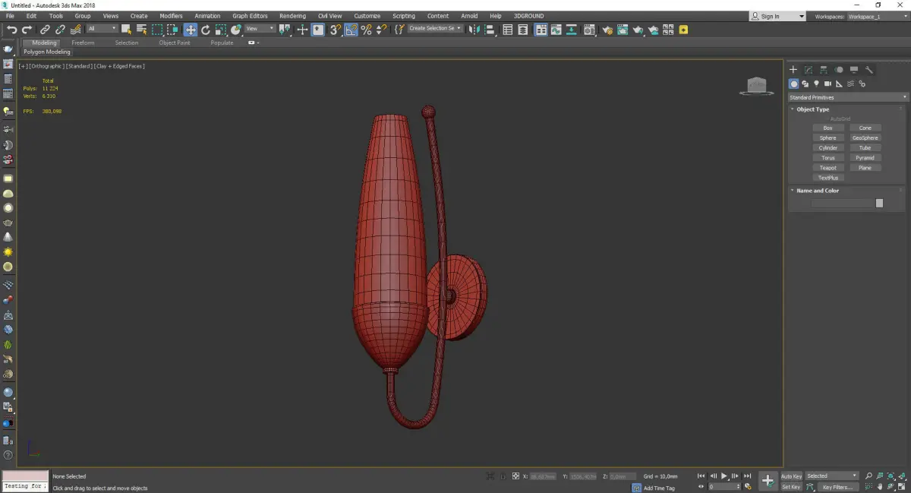
Task: Open the selection filter All dropdown
Action: tap(102, 29)
